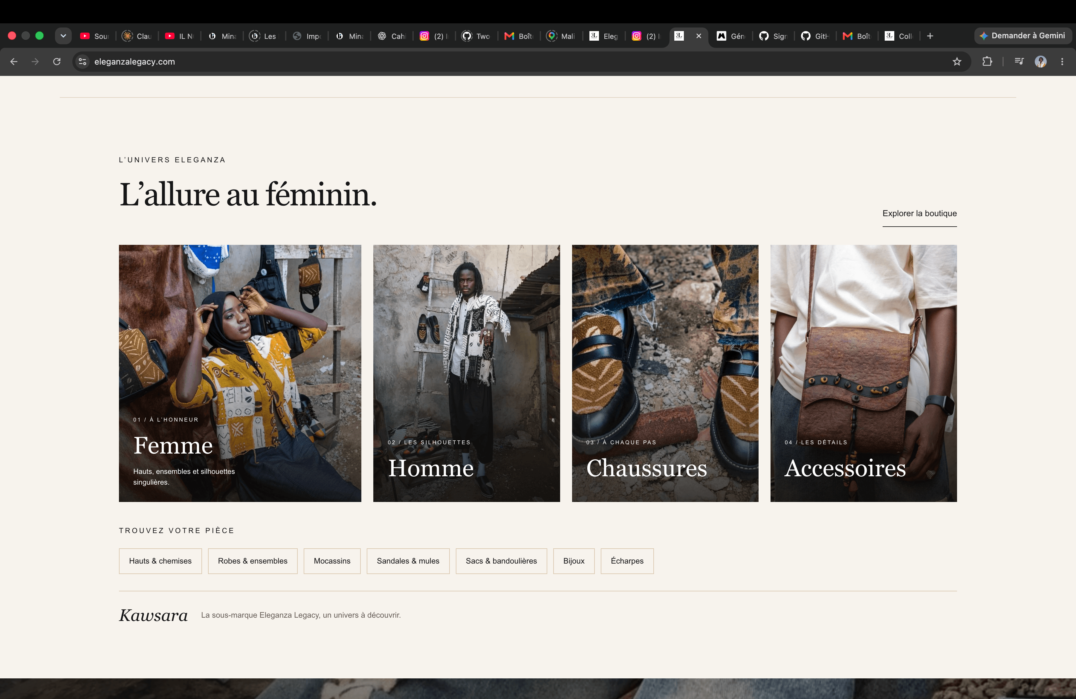Switch to the 'Two' GitHub tab

coord(476,36)
